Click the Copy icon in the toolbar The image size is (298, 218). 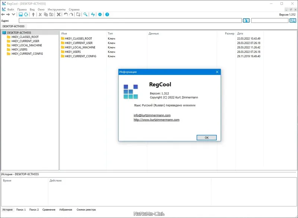tap(46, 15)
